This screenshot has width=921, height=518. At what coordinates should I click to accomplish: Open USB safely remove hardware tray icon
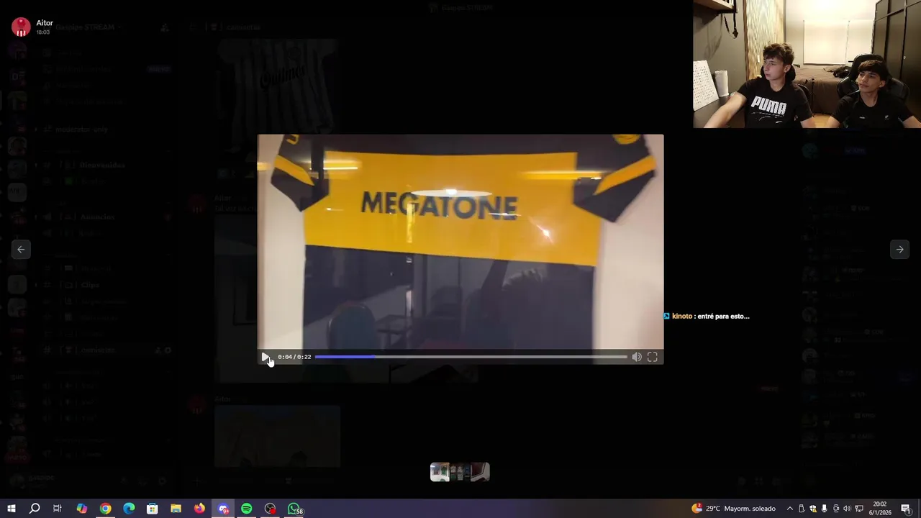click(x=802, y=509)
